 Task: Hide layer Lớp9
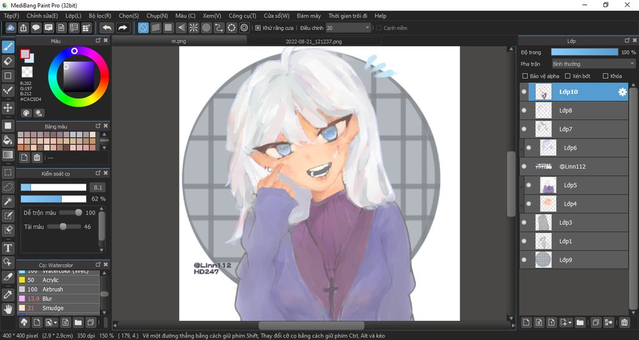[524, 260]
